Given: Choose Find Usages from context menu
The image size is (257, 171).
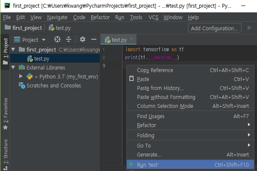Looking at the screenshot, I should pyautogui.click(x=190, y=116).
